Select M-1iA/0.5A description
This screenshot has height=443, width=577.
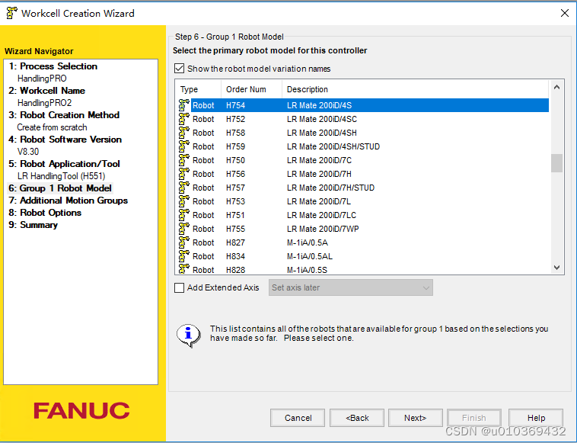(x=308, y=242)
